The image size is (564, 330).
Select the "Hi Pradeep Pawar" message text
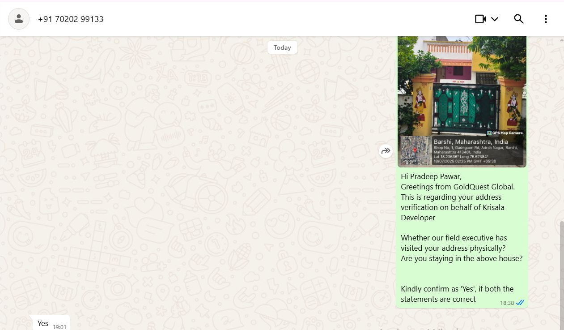pyautogui.click(x=431, y=176)
